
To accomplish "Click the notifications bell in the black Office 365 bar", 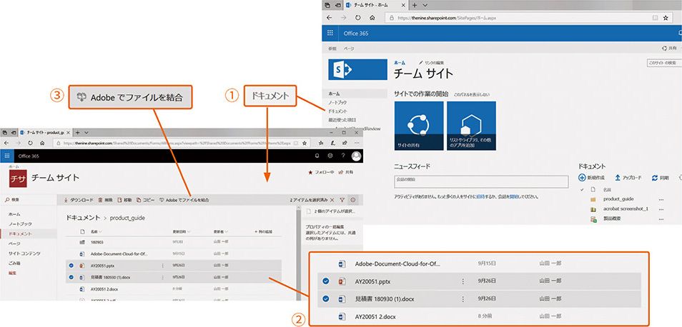I will pyautogui.click(x=317, y=156).
